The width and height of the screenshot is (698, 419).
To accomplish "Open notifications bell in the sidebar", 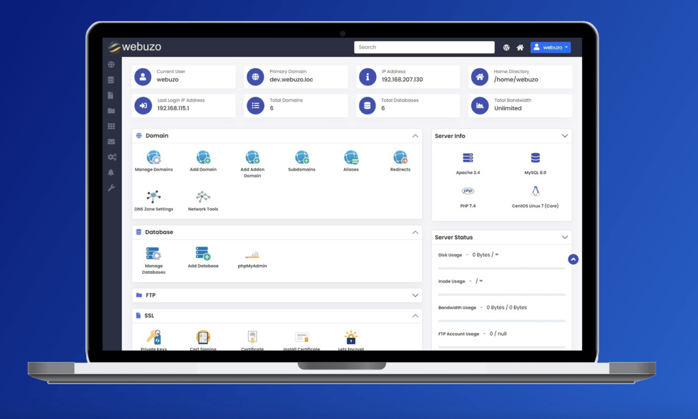I will pyautogui.click(x=111, y=172).
